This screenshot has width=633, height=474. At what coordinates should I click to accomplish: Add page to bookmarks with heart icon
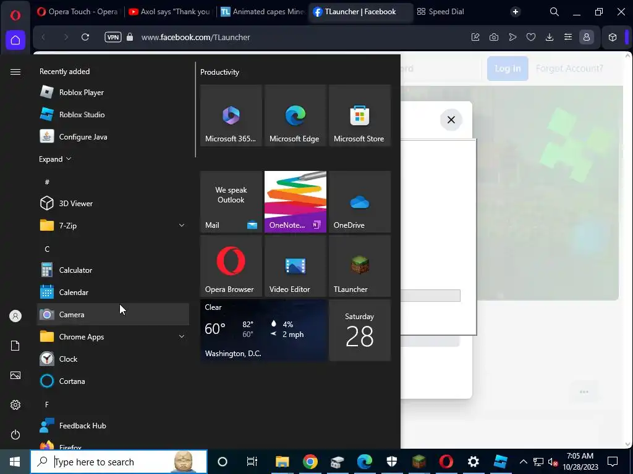pos(531,37)
